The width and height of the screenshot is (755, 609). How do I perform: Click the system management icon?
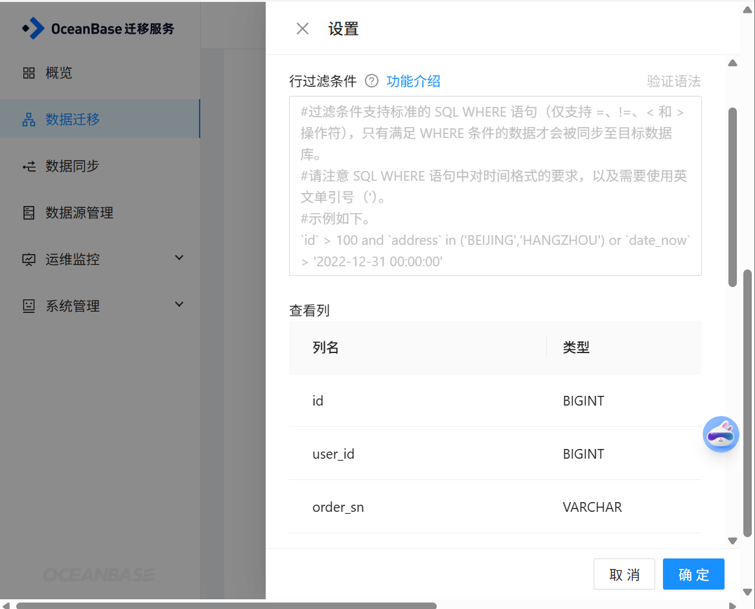[29, 306]
